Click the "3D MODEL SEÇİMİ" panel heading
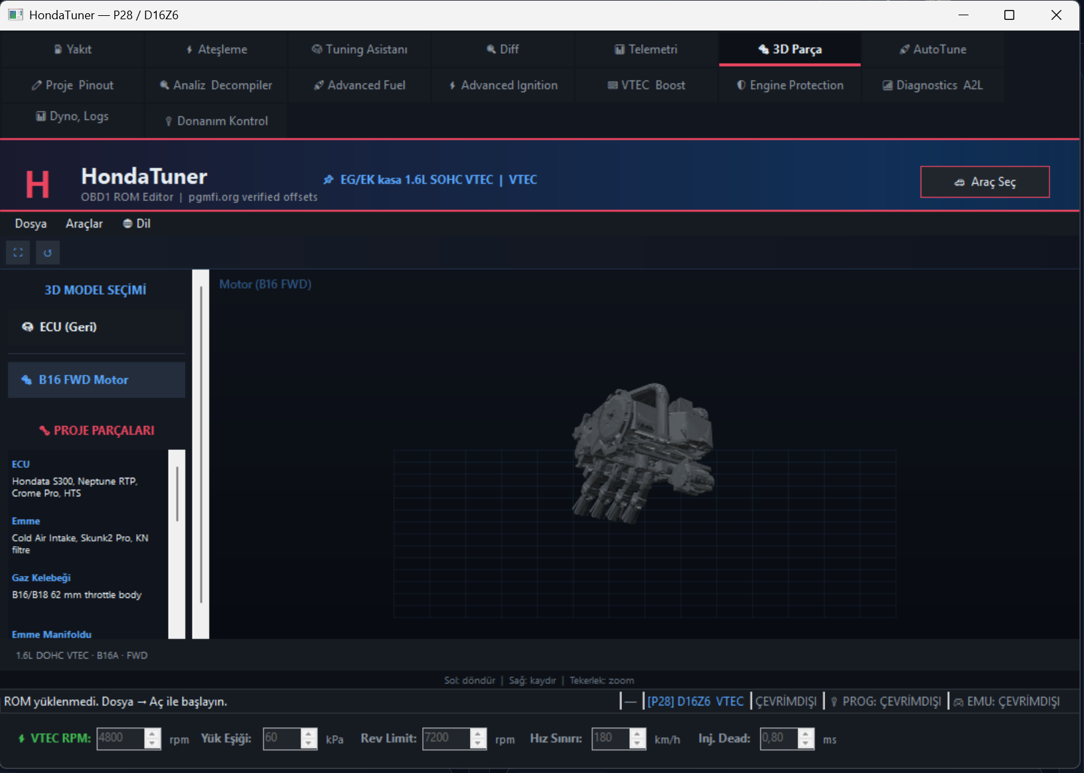This screenshot has height=773, width=1084. [96, 290]
